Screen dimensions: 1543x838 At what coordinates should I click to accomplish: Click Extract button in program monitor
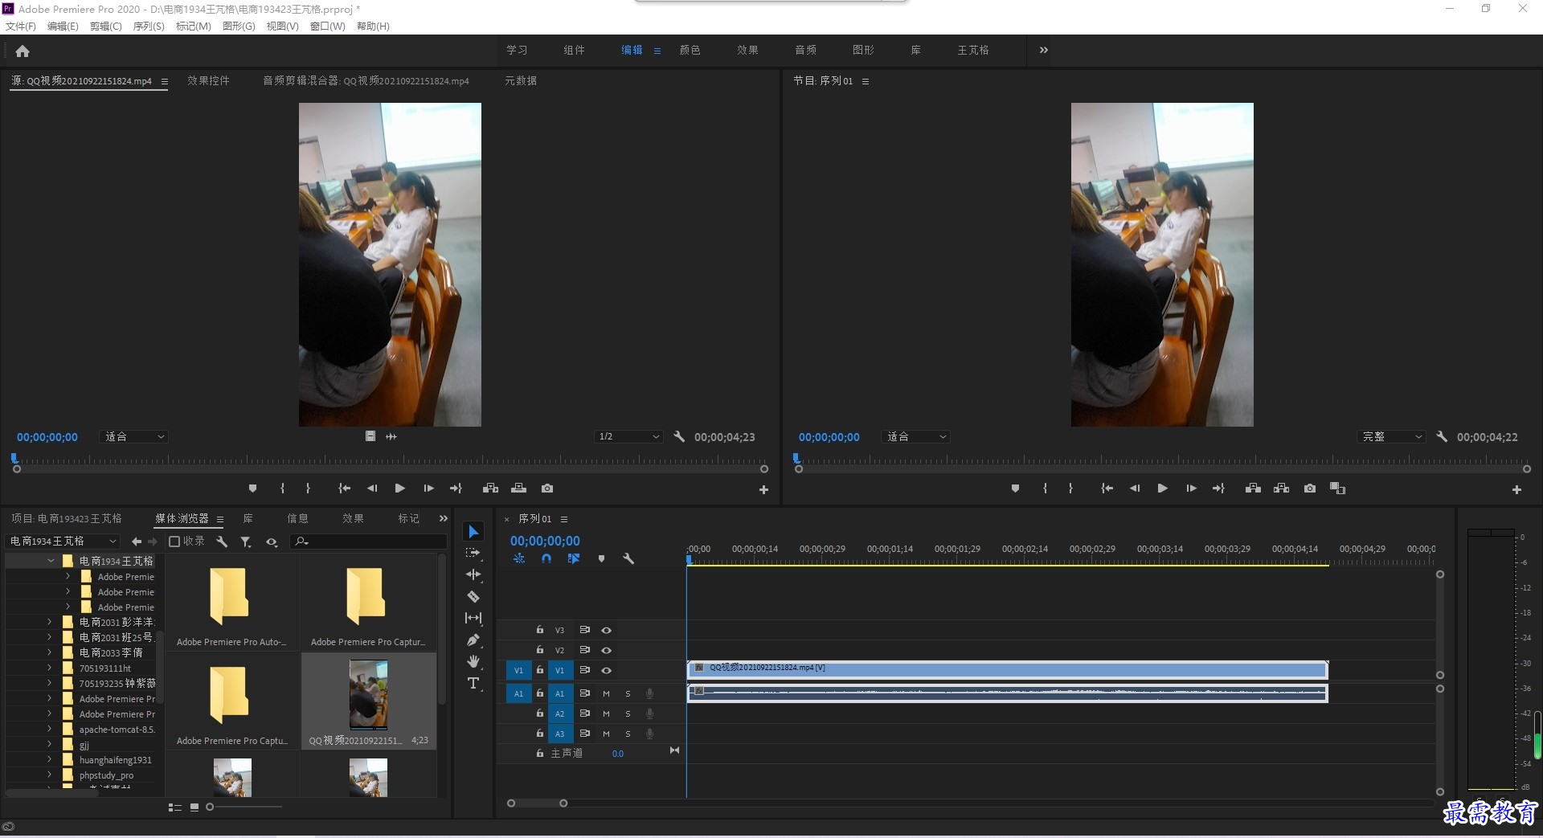click(x=1281, y=488)
